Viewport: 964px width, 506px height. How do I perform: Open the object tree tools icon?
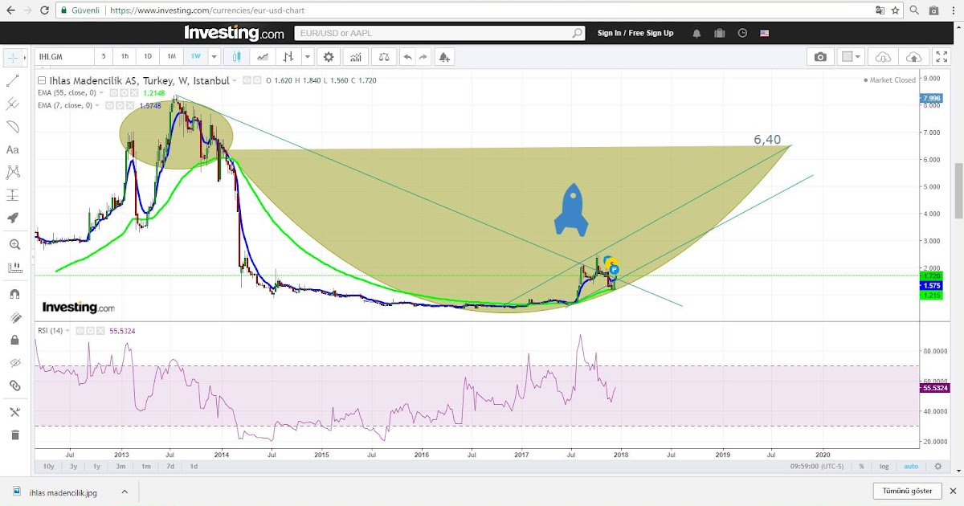(x=13, y=412)
